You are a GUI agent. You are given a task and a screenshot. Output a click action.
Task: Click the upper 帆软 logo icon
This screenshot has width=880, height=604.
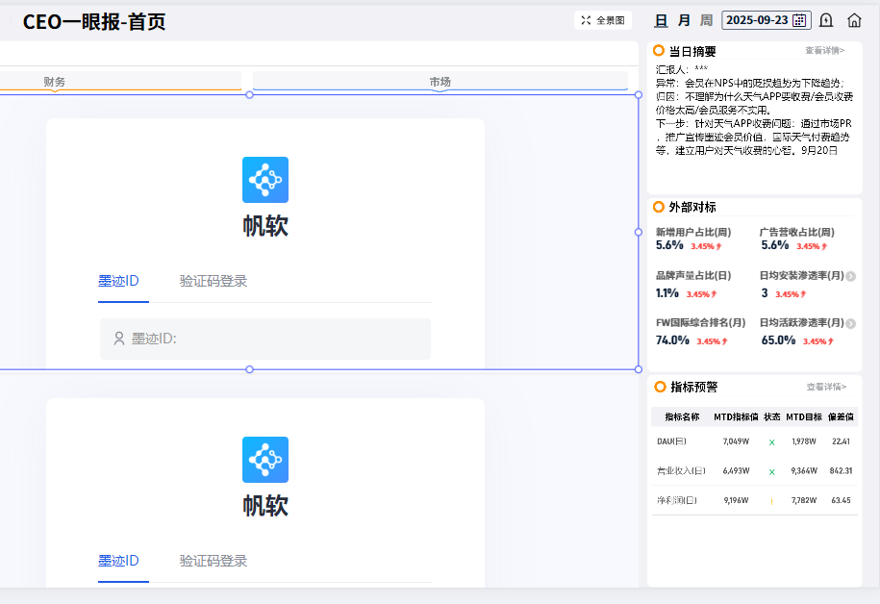pyautogui.click(x=265, y=180)
